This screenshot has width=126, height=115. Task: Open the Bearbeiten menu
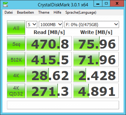[25, 12]
